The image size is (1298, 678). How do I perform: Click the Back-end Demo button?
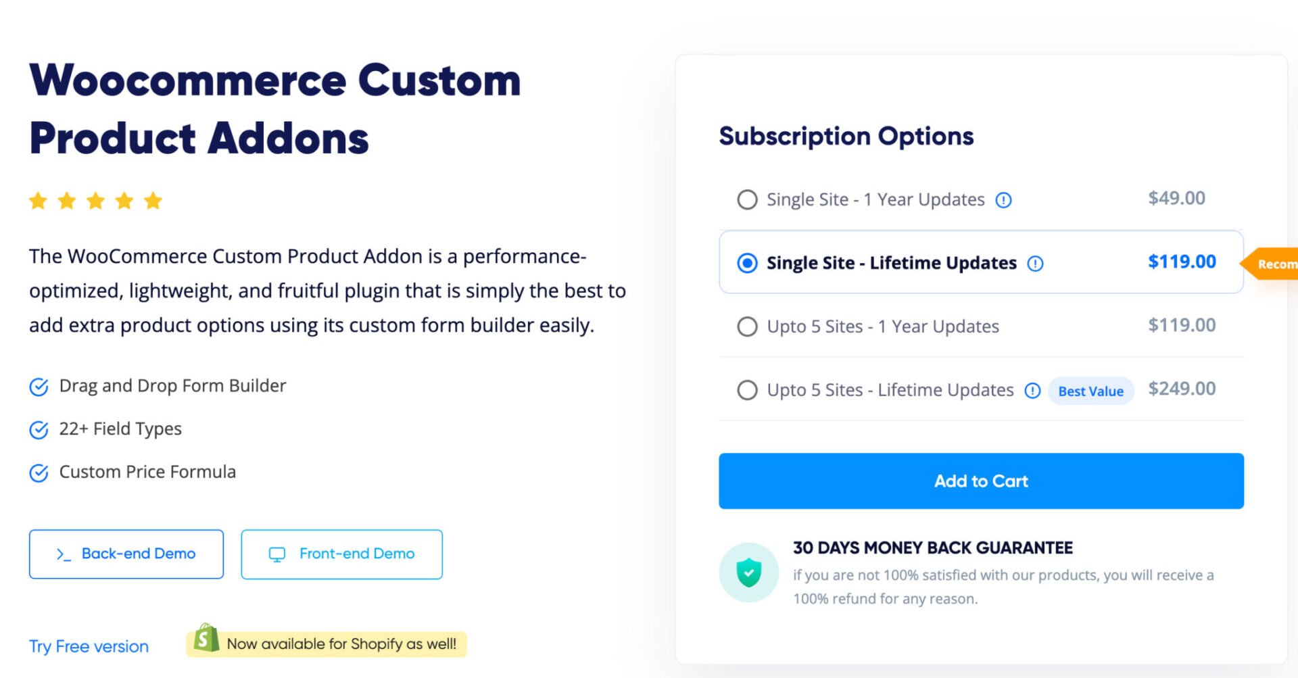[126, 554]
